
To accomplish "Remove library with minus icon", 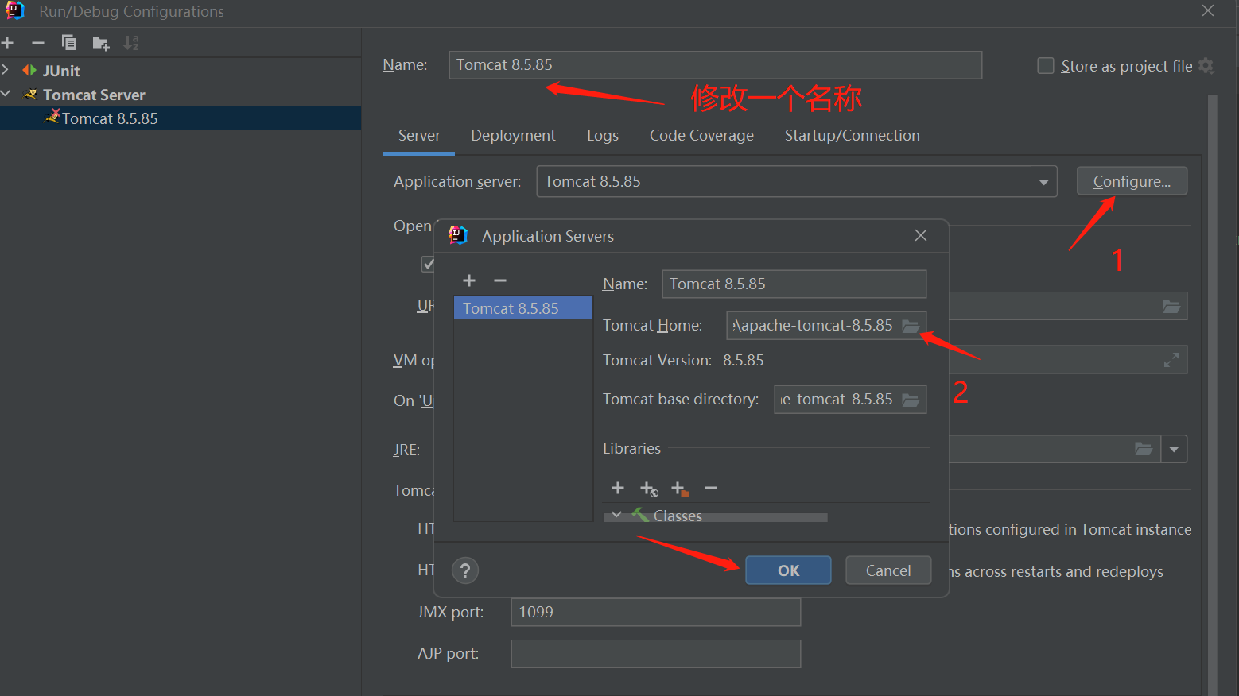I will point(711,488).
